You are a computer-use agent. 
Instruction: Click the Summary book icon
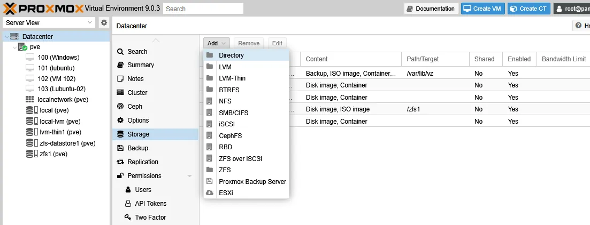[120, 65]
